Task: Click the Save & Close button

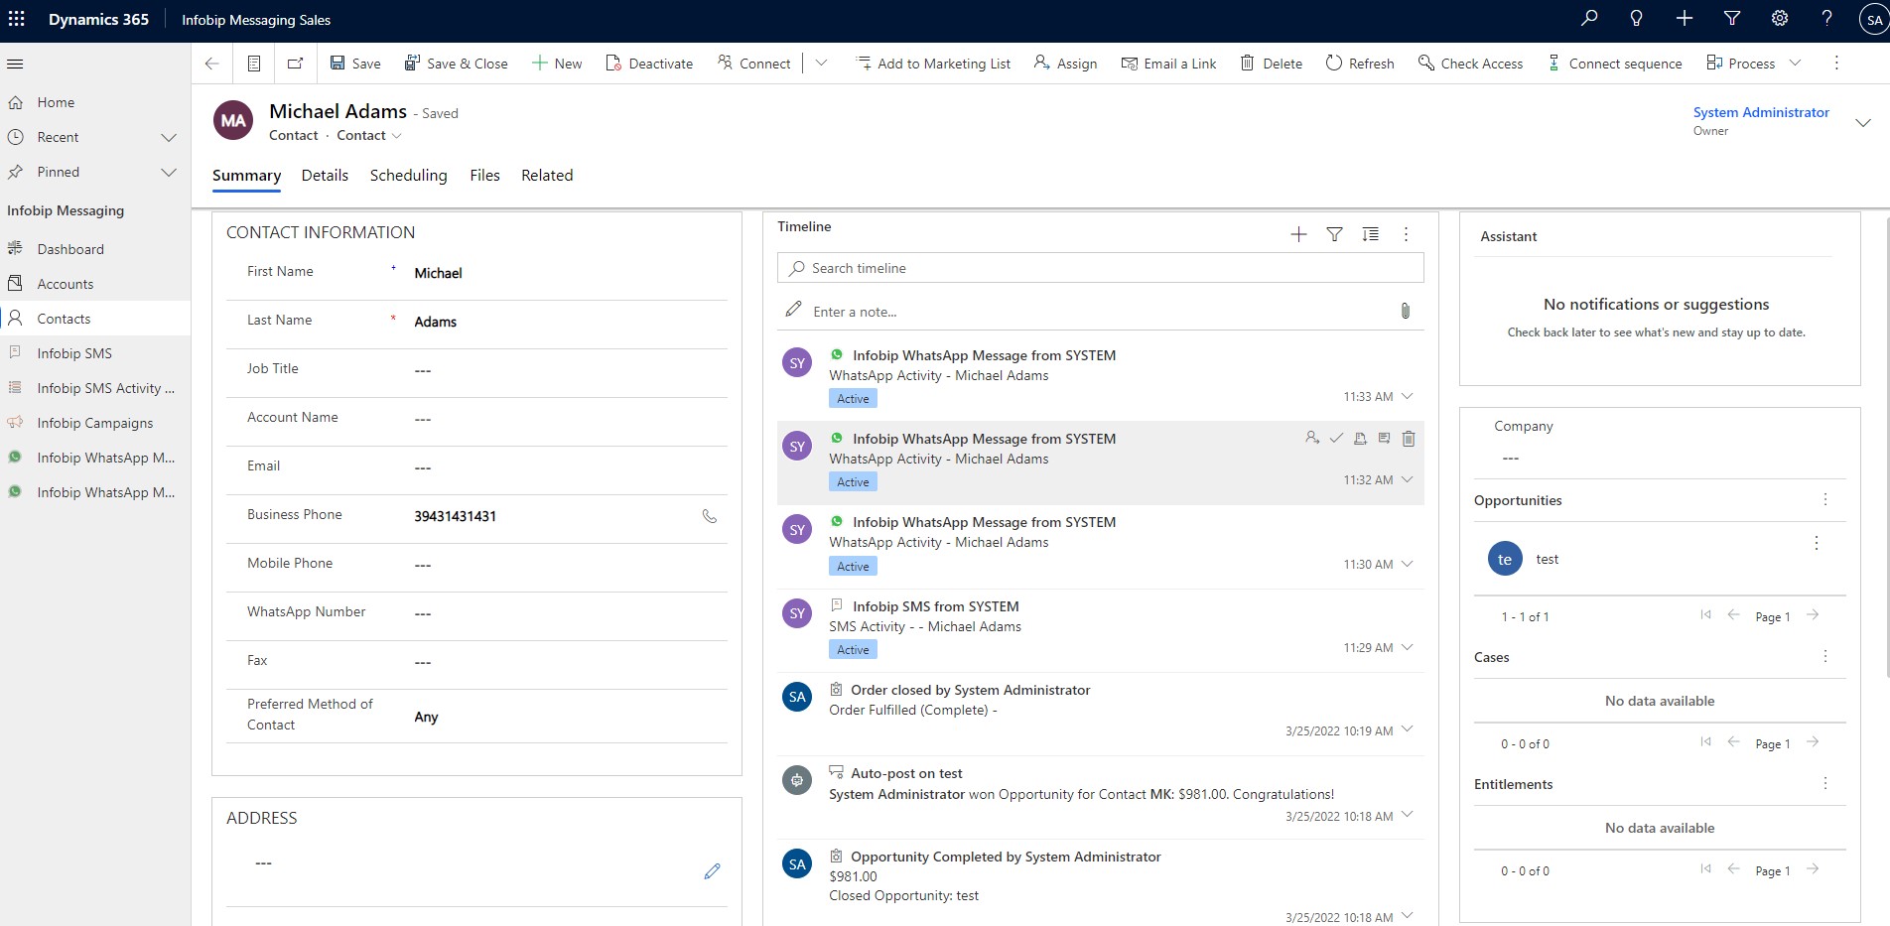Action: click(x=457, y=64)
